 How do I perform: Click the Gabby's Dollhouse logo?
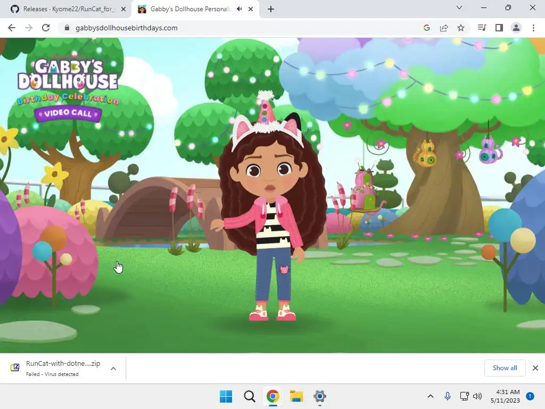click(68, 74)
